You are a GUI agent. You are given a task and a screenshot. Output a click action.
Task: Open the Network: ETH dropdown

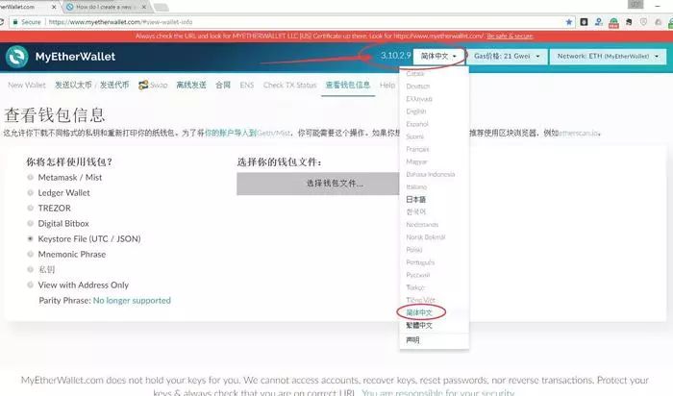pyautogui.click(x=608, y=56)
